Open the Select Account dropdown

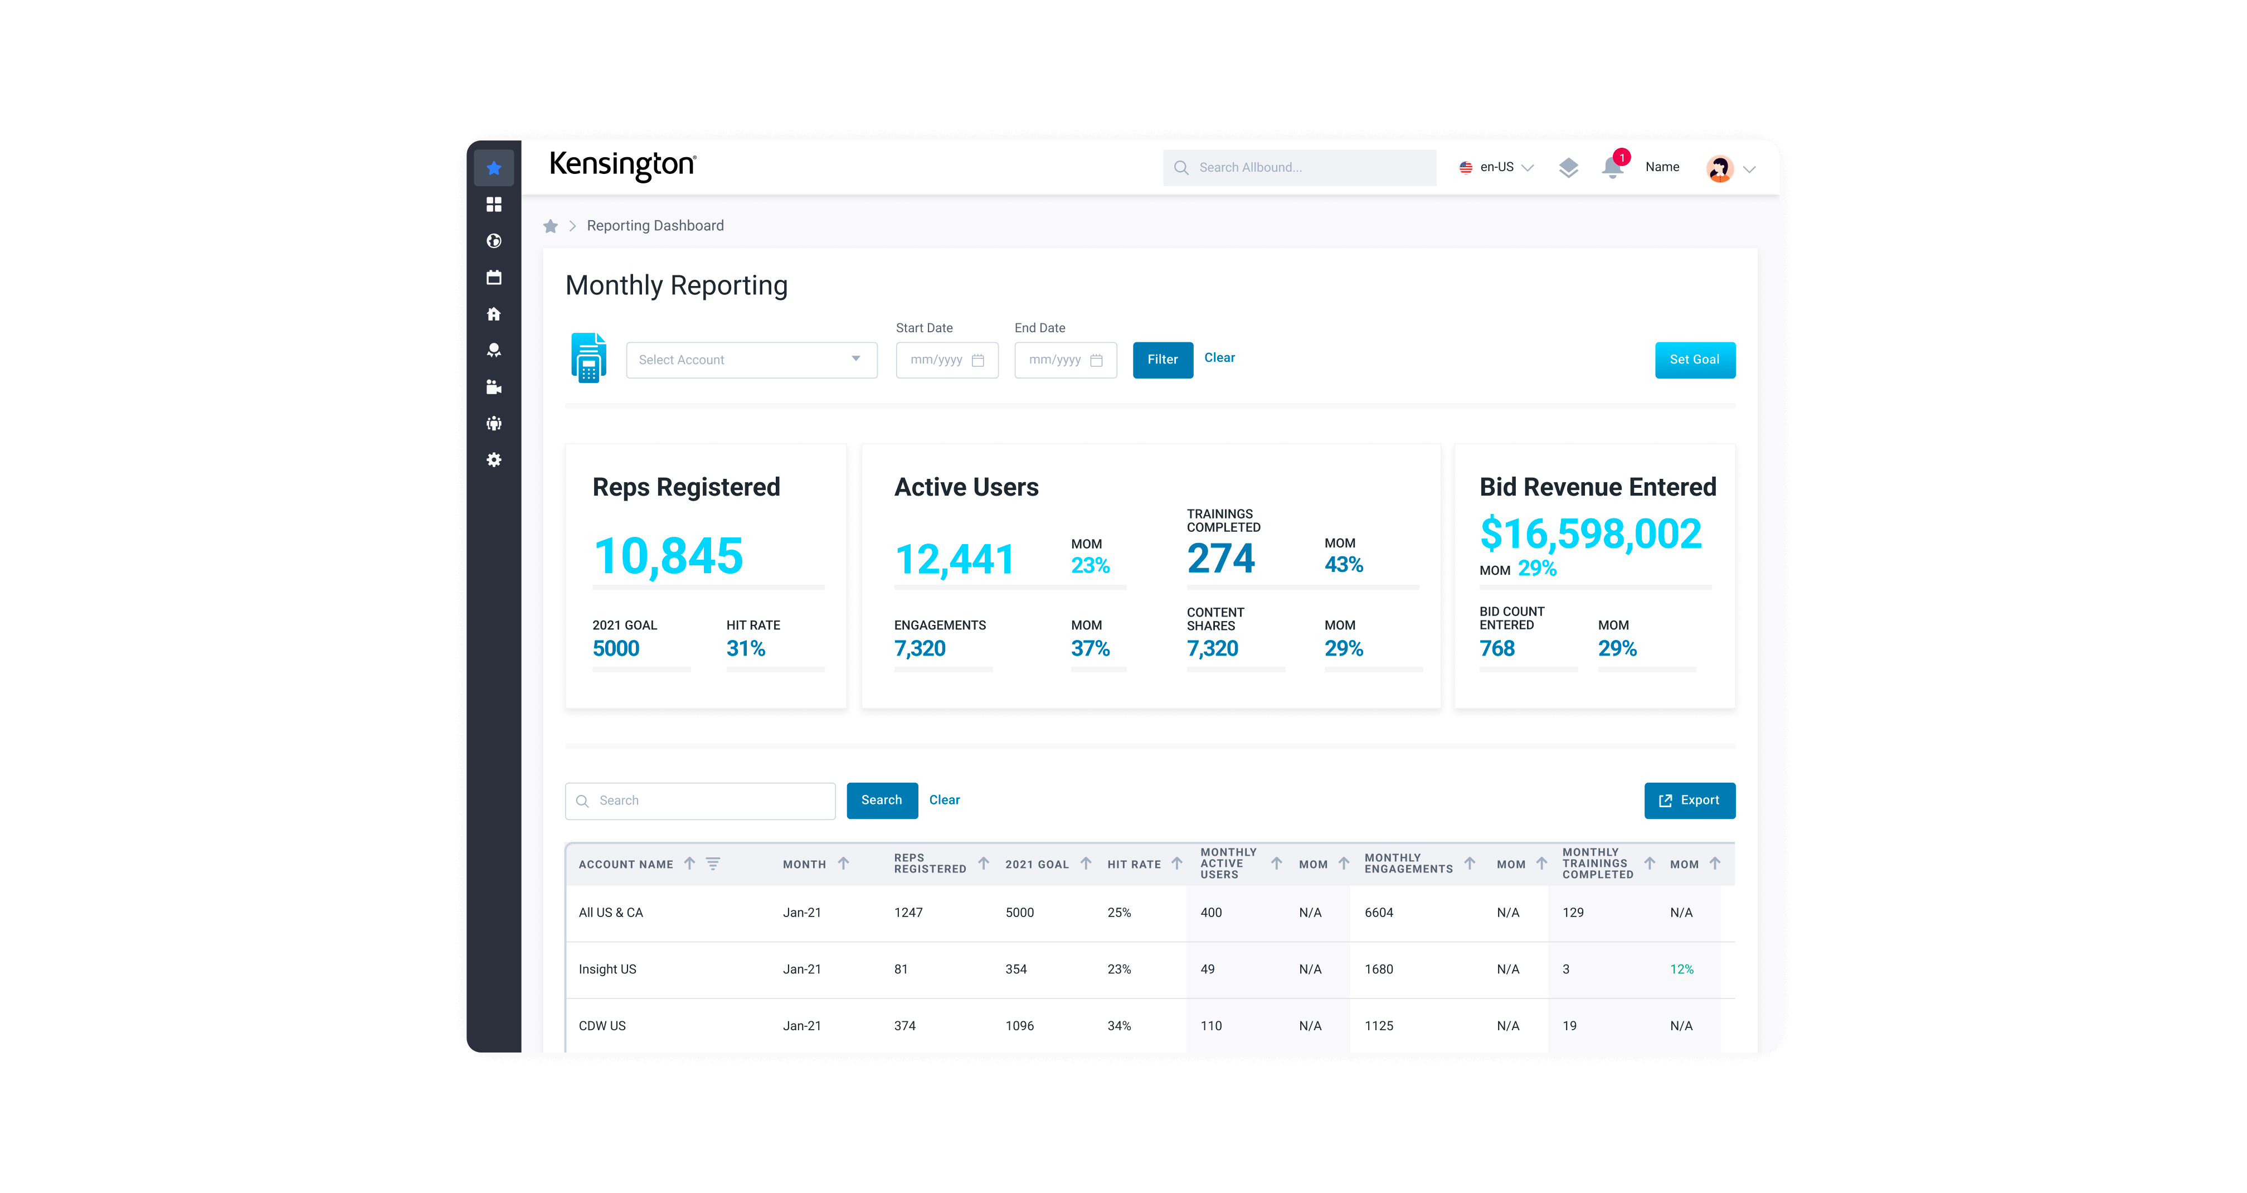(x=751, y=360)
